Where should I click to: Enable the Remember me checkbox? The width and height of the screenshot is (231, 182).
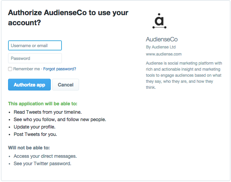coord(10,69)
